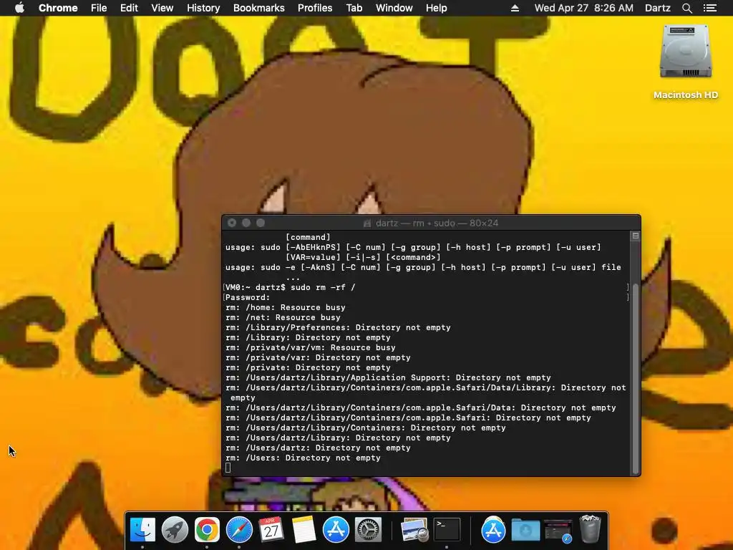Open the Profiles menu
Image resolution: width=733 pixels, height=550 pixels.
(x=315, y=8)
